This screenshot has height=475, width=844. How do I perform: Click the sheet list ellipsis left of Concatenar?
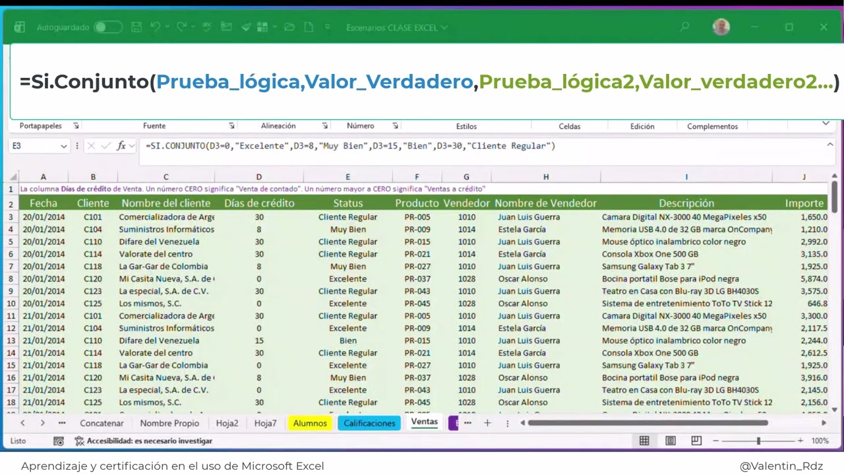(x=62, y=423)
